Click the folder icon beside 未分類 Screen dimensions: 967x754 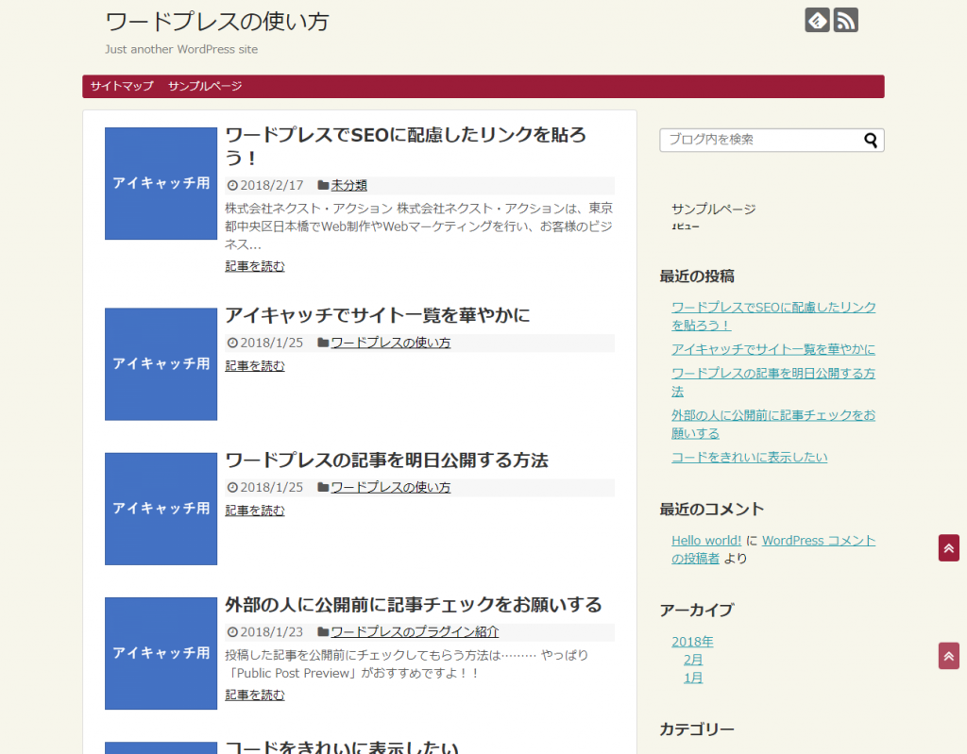pyautogui.click(x=323, y=185)
